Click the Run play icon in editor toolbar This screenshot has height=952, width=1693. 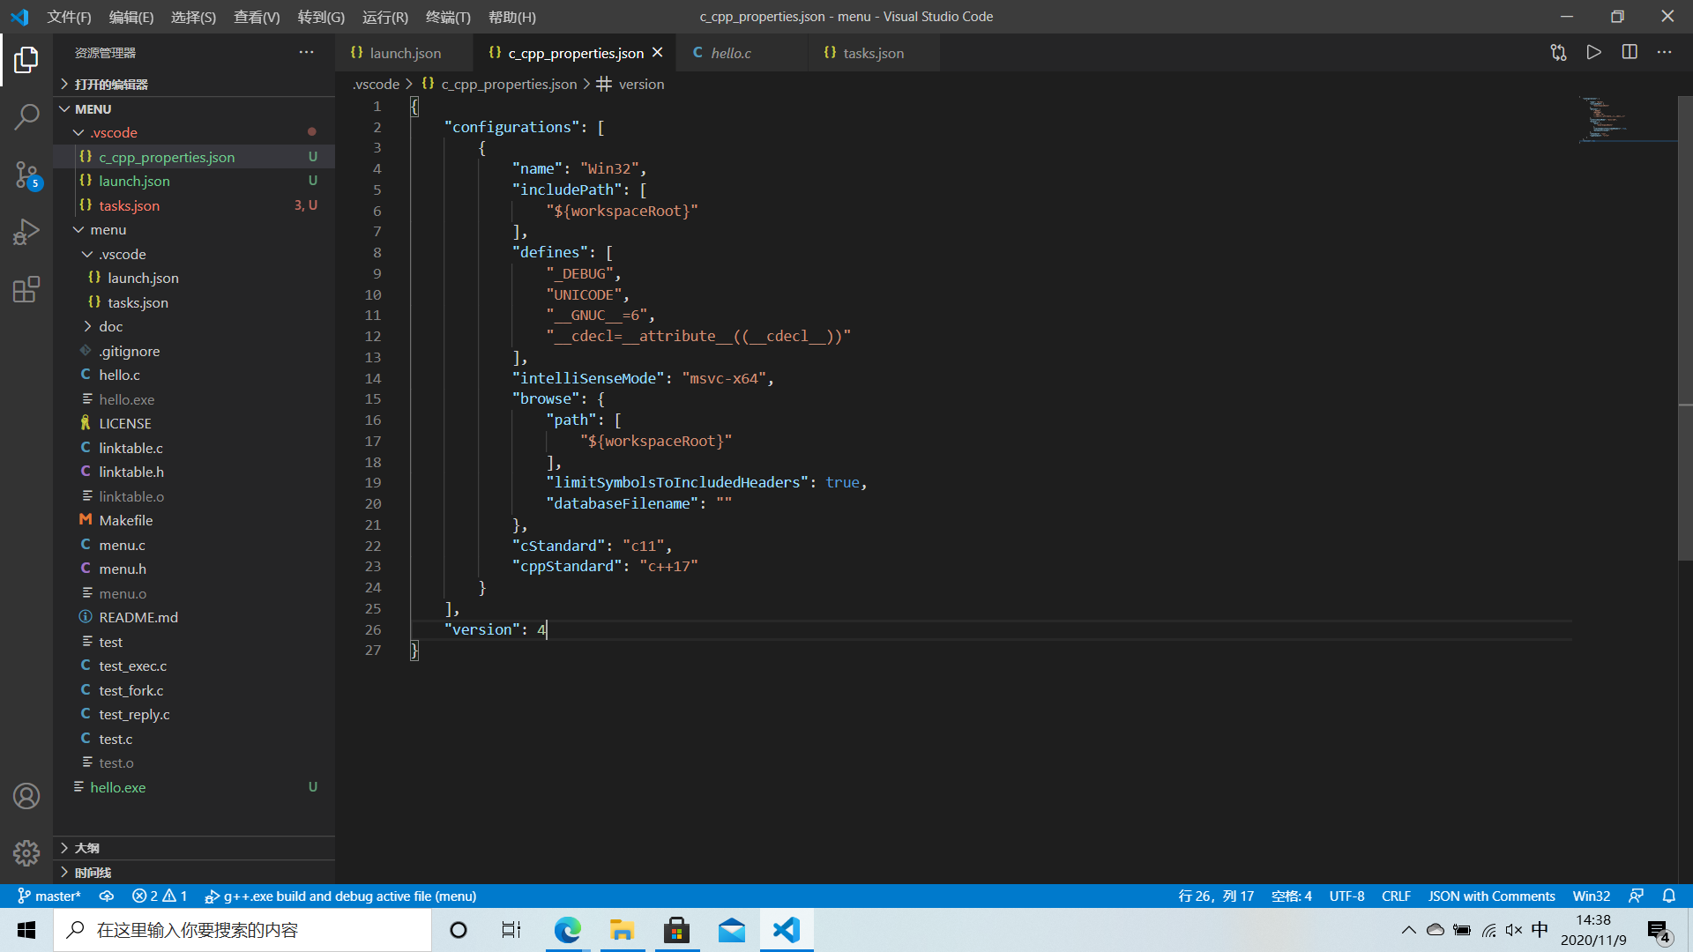1593,53
